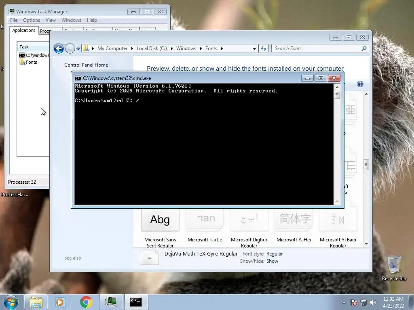Open File menu in Task Manager
This screenshot has height=310, width=414.
point(14,20)
